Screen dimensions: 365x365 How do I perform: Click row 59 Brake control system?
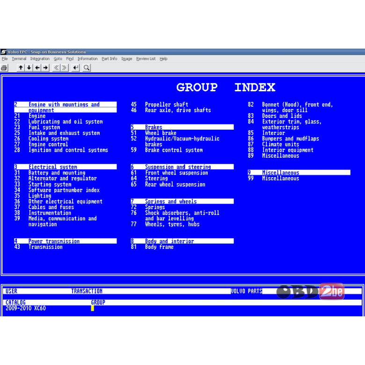167,150
